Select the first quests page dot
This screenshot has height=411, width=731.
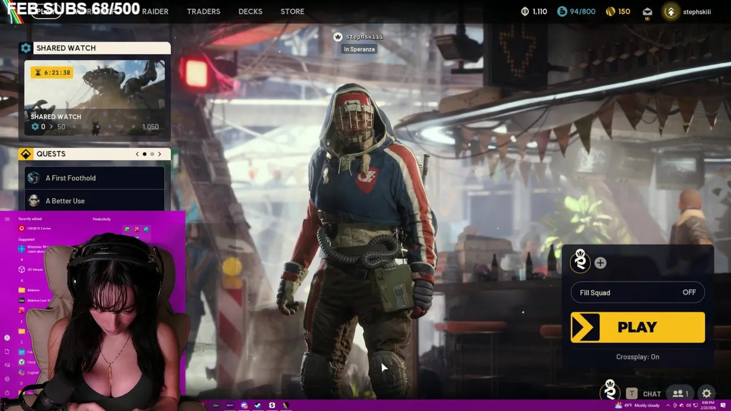(144, 154)
